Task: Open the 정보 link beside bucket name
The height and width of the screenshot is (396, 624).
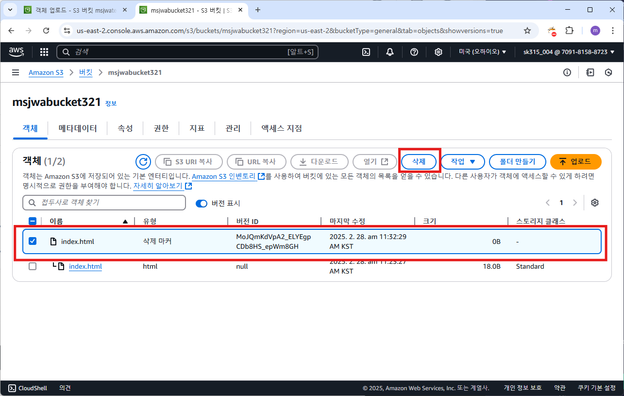Action: 111,103
